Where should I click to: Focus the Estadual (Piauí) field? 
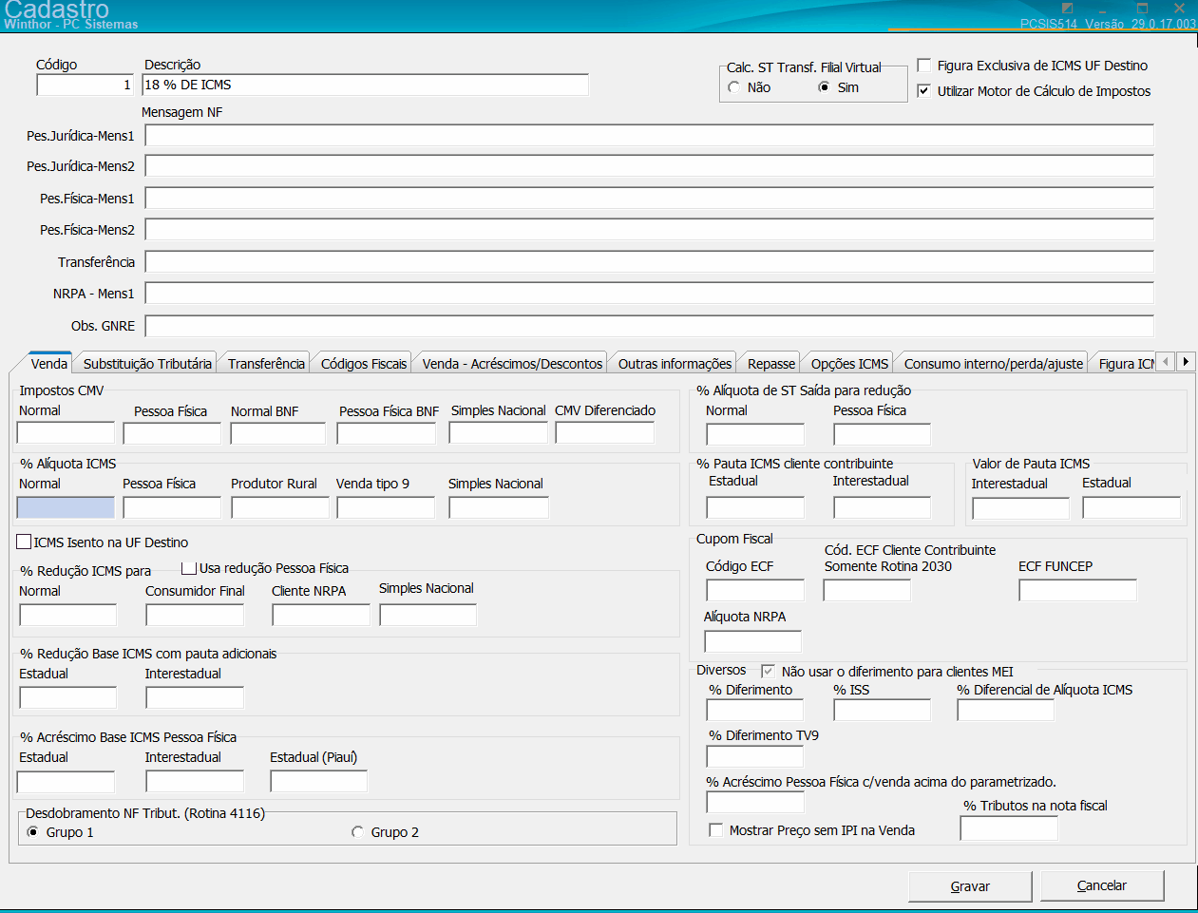pyautogui.click(x=318, y=781)
